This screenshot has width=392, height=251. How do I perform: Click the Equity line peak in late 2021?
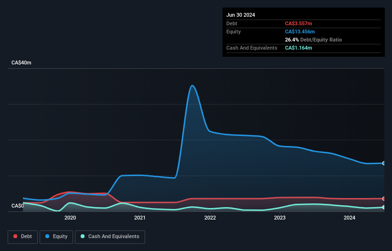(x=192, y=86)
